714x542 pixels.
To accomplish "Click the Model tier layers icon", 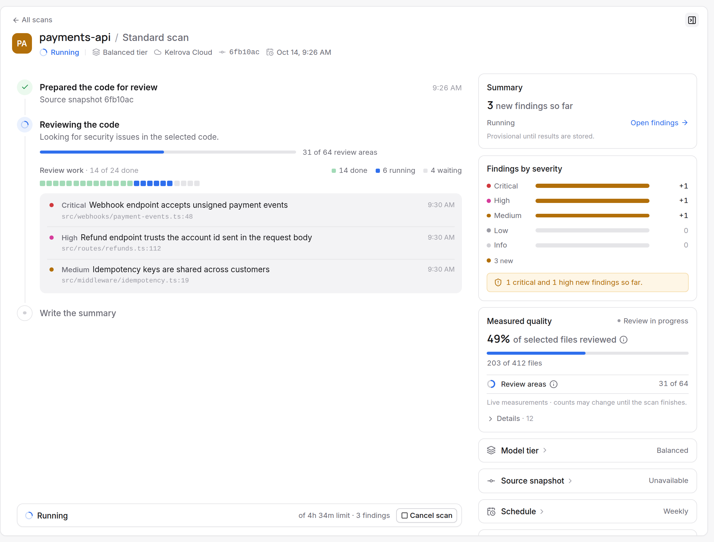I will click(x=491, y=450).
